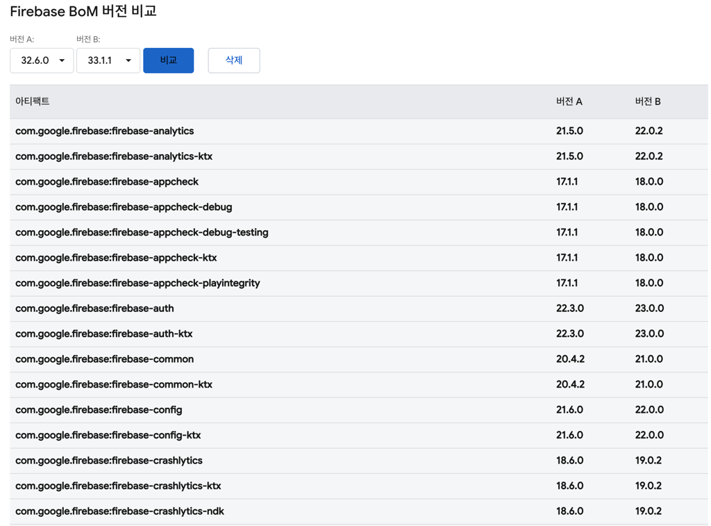The width and height of the screenshot is (711, 526).
Task: Click the Firebase BoM 버전 비교 heading
Action: tap(83, 11)
